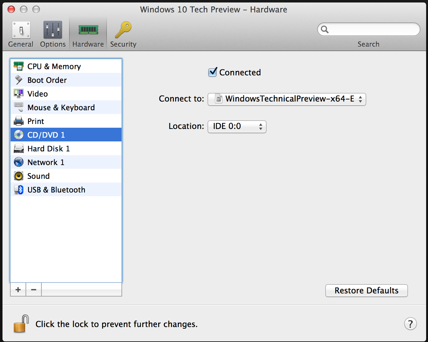Go to the Security tab
The image size is (428, 342).
[123, 34]
